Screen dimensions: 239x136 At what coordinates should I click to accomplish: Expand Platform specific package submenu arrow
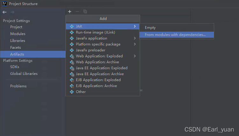click(135, 44)
